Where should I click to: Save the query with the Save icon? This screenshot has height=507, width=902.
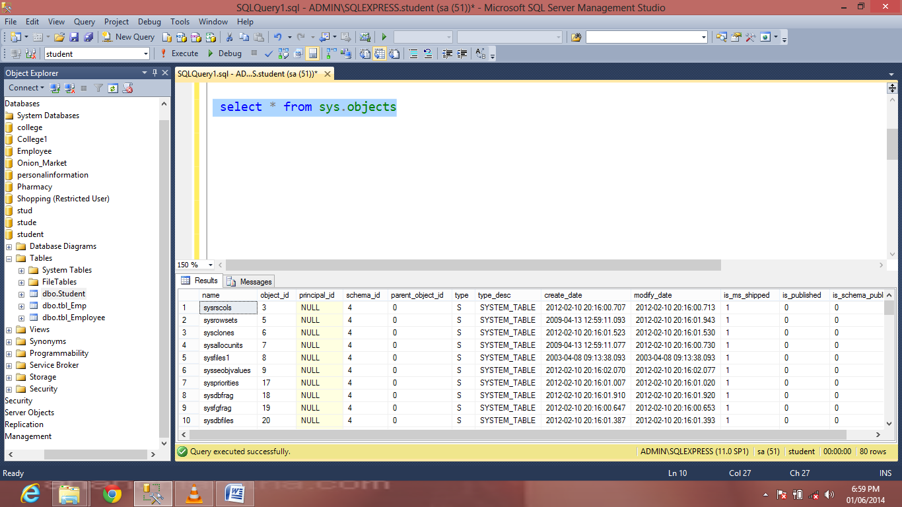(x=74, y=37)
